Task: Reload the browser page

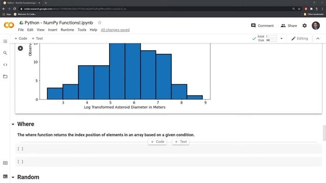Action: pyautogui.click(x=15, y=9)
